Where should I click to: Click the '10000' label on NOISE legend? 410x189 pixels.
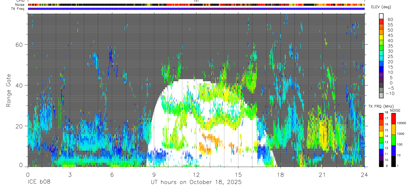tap(401, 123)
